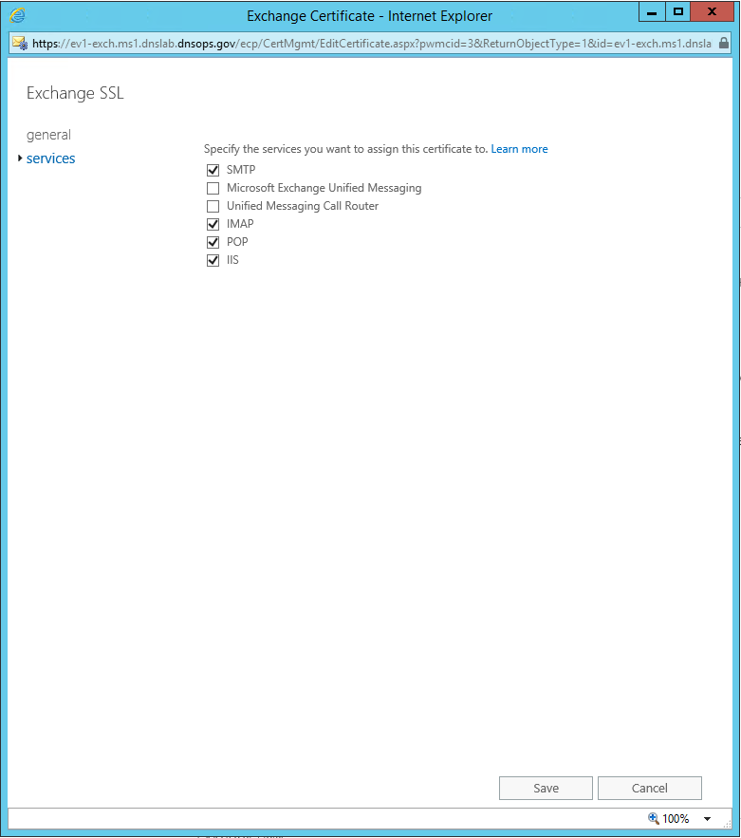Click the zoom magnifier icon in status bar
This screenshot has width=741, height=838.
[653, 818]
